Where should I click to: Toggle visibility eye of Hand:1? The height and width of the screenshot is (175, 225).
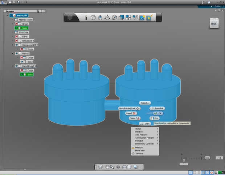(16, 53)
